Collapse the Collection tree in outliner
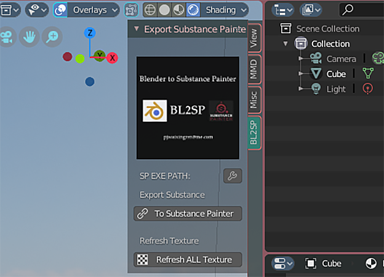Viewport: 384px width, 277px height. [x=286, y=44]
